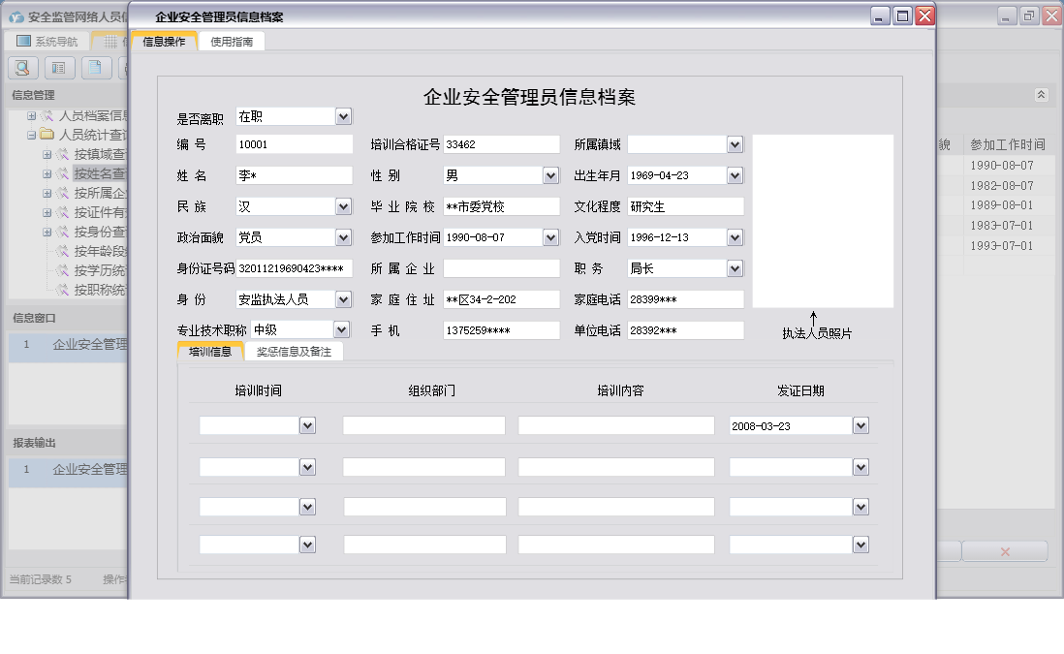Screen dimensions: 1064x654
Task: Open the 是否离职 dropdown
Action: pos(341,115)
